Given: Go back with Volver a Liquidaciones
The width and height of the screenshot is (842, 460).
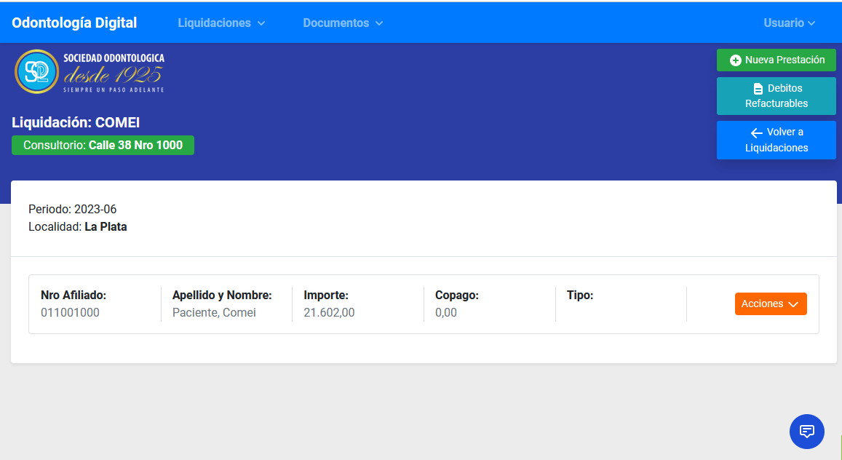Looking at the screenshot, I should pos(776,140).
